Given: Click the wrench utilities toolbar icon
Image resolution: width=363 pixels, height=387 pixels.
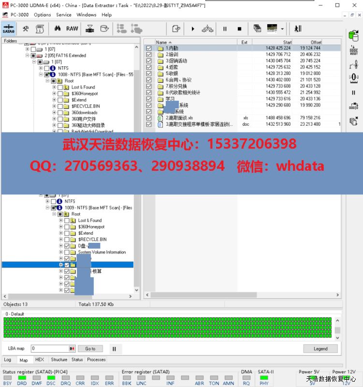Looking at the screenshot, I should 26,29.
